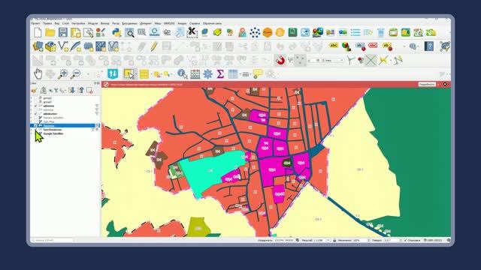Click the Map Tips yellow speech bubble icon
The width and height of the screenshot is (481, 270).
pos(258,73)
